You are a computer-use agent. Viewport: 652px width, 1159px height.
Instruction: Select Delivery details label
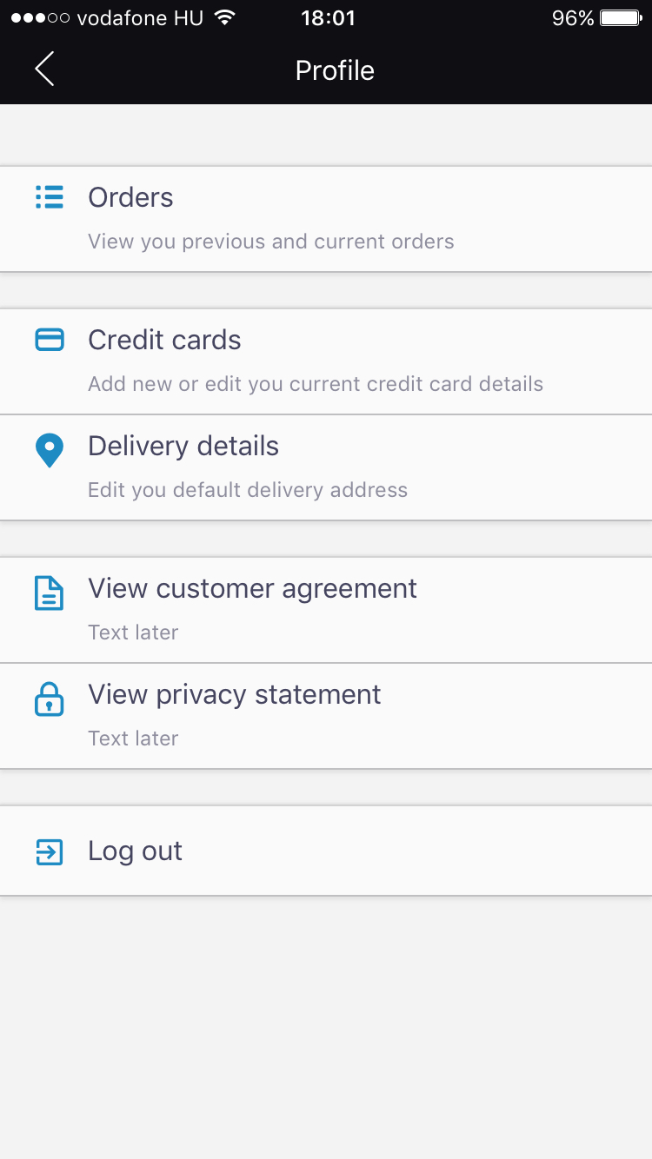(183, 447)
